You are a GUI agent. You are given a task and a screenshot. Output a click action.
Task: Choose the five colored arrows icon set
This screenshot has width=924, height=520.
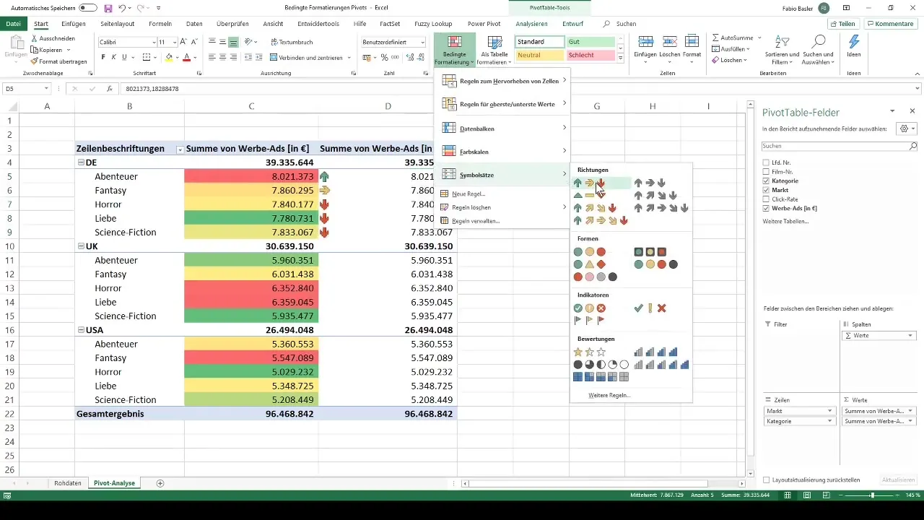601,220
